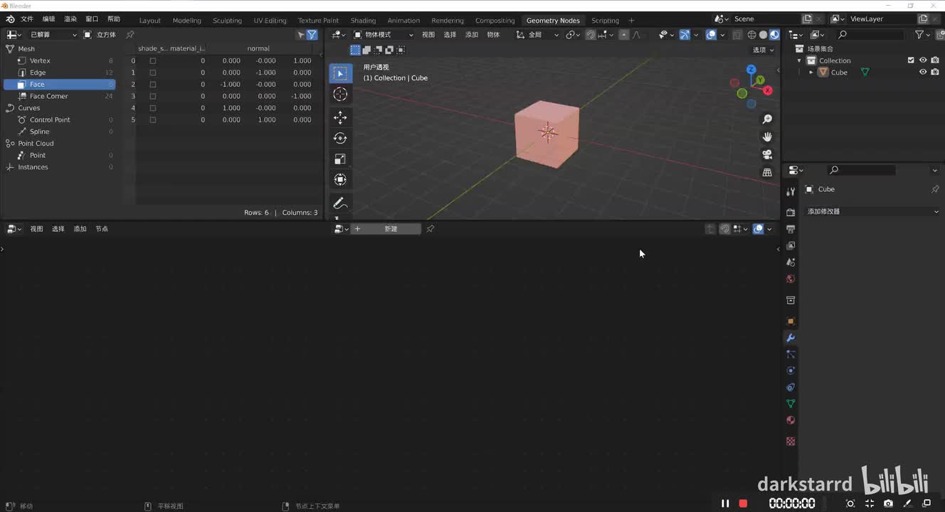
Task: Open the Add Modifier dropdown
Action: 872,211
